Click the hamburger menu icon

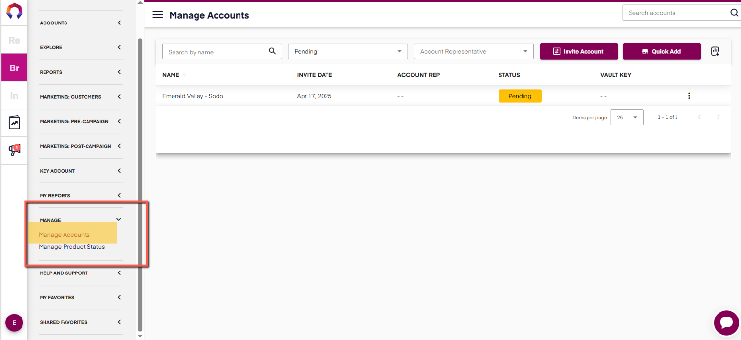(x=157, y=15)
